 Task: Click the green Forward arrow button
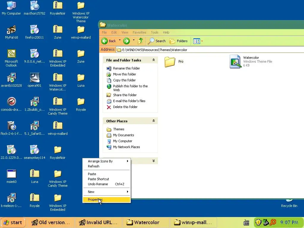point(126,41)
